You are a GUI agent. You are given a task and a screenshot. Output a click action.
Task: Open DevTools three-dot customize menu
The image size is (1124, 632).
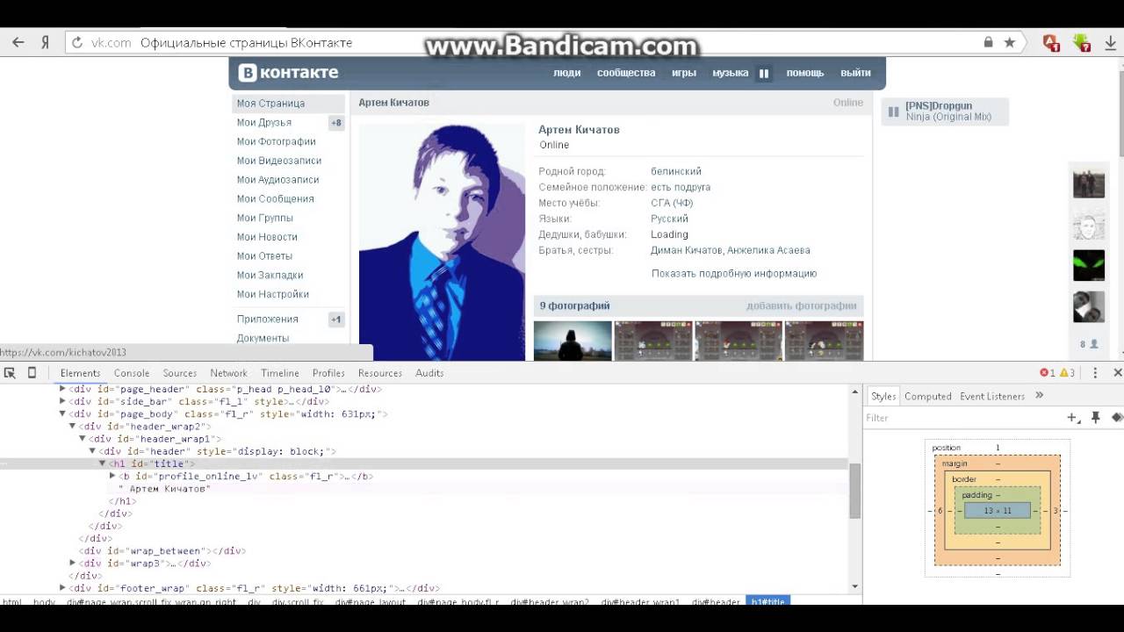coord(1095,373)
